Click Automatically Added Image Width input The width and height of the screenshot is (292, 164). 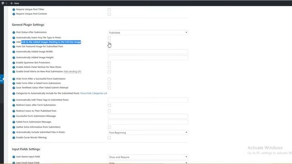tap(148, 52)
